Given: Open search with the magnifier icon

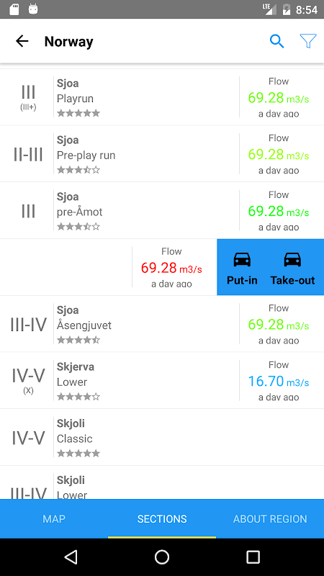Looking at the screenshot, I should point(276,41).
